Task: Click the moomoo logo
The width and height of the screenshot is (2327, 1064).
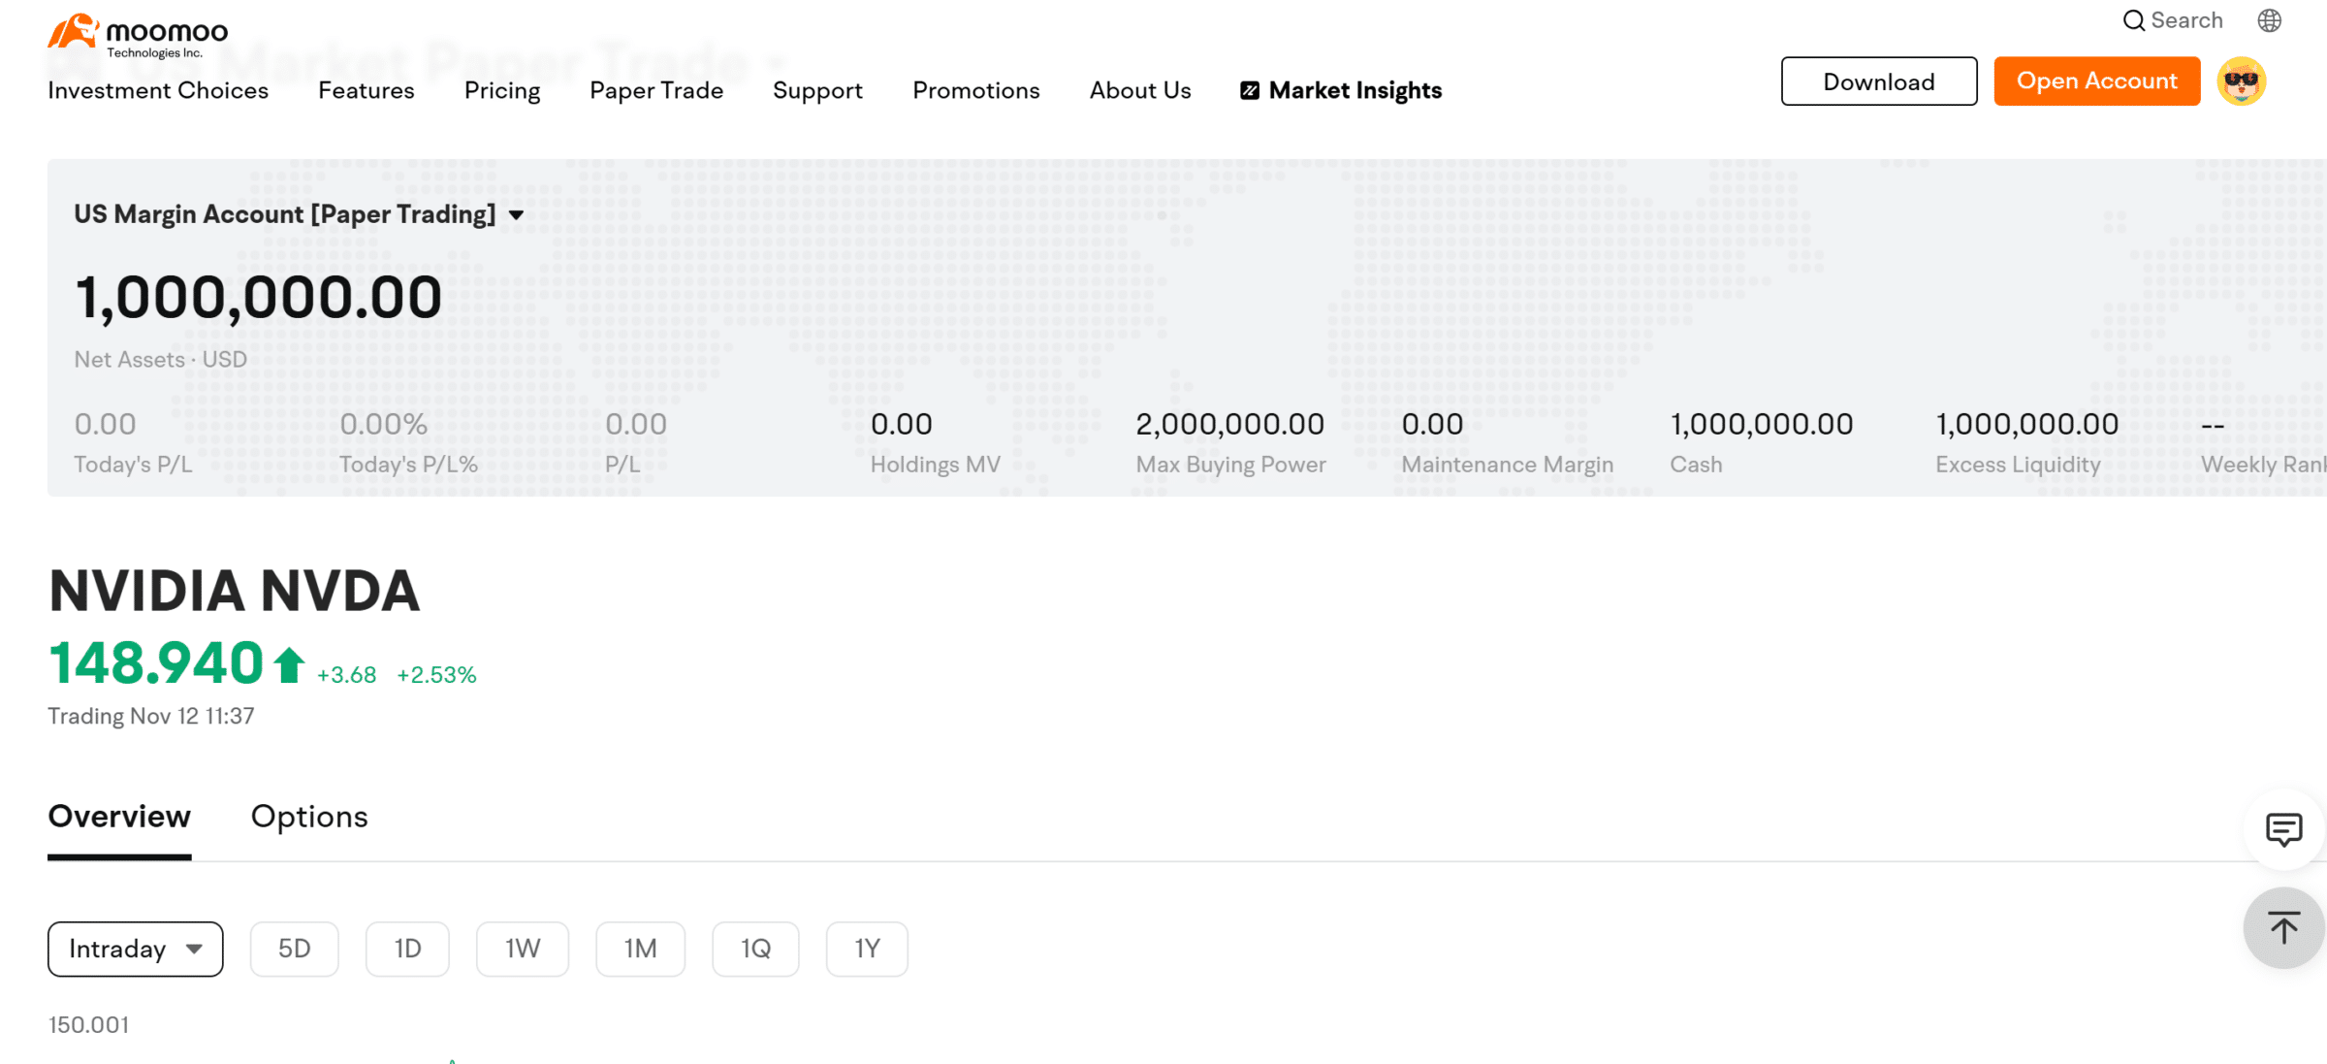Action: 138,35
